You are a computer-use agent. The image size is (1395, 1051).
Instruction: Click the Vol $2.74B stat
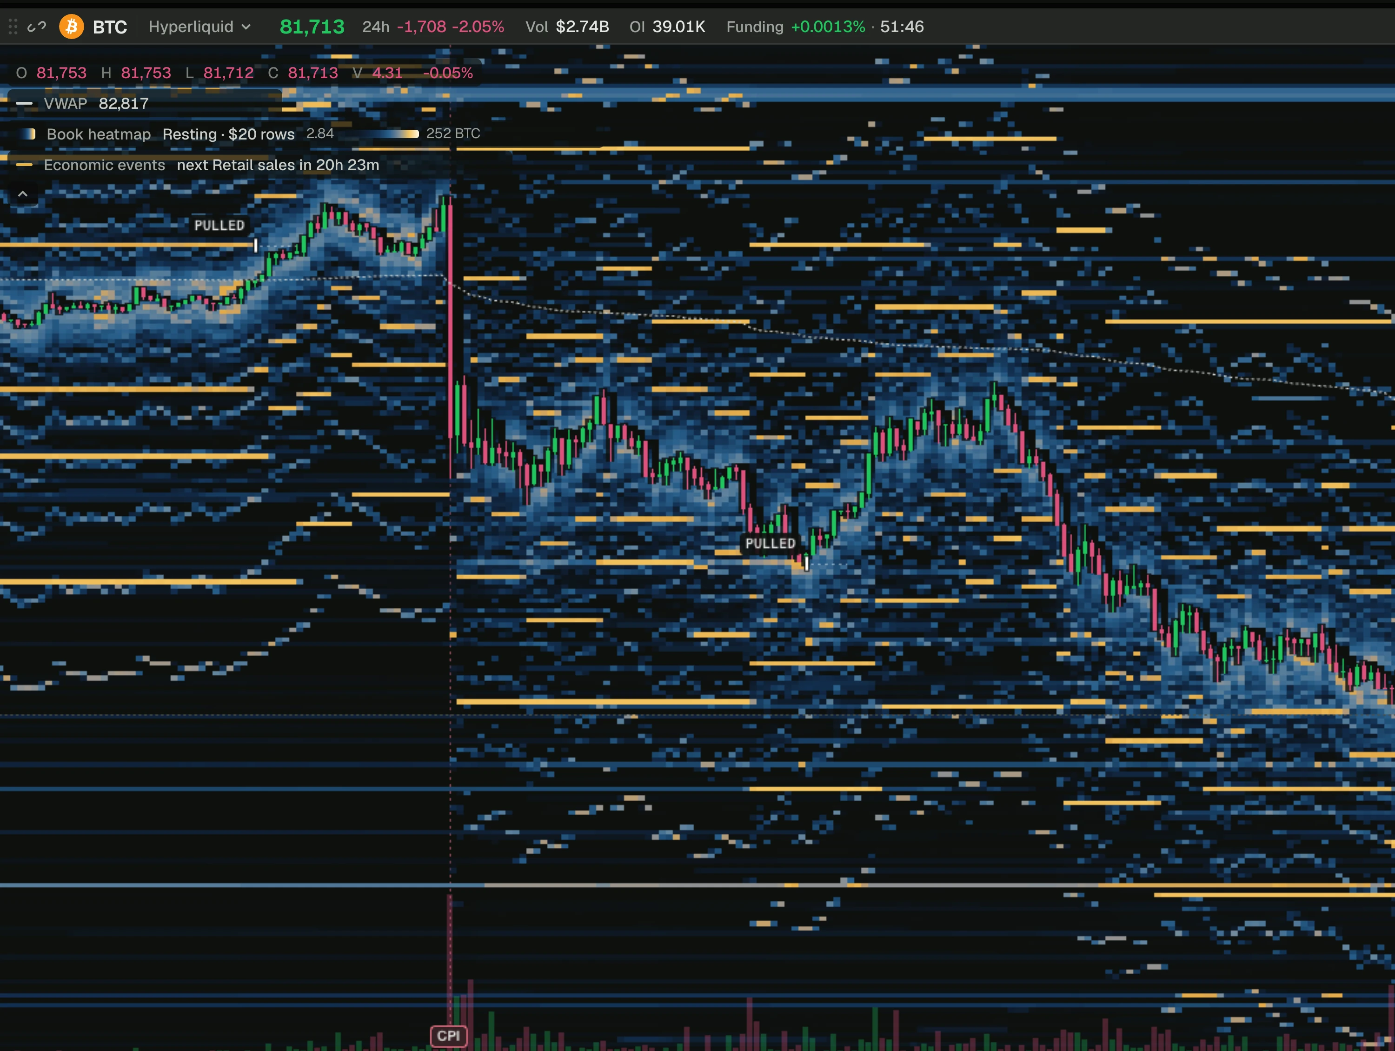pos(567,27)
